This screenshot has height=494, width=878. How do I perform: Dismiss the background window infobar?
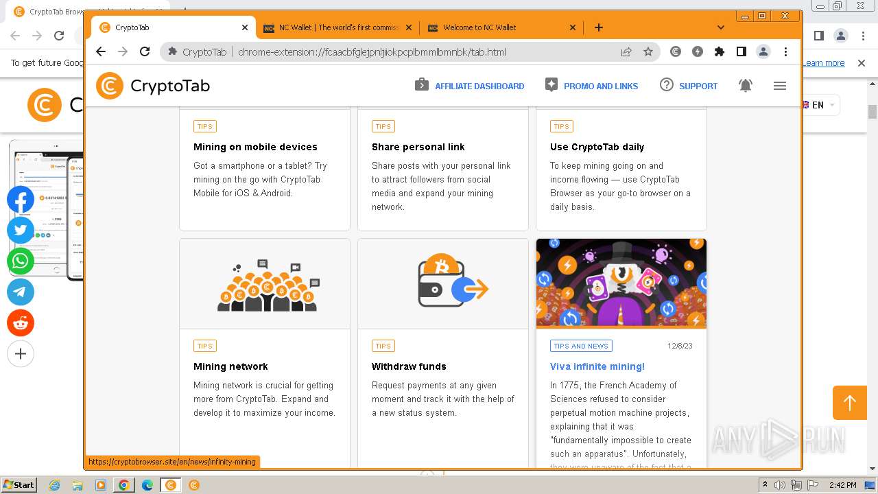pyautogui.click(x=862, y=63)
